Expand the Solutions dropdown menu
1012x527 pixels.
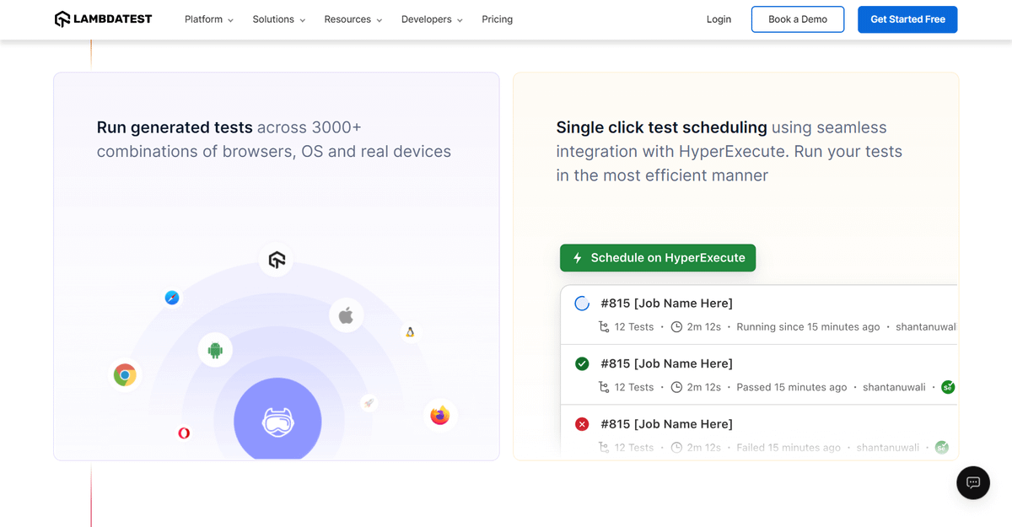278,19
